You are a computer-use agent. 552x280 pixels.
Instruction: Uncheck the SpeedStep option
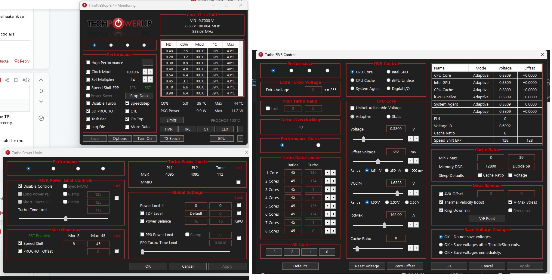pyautogui.click(x=127, y=103)
